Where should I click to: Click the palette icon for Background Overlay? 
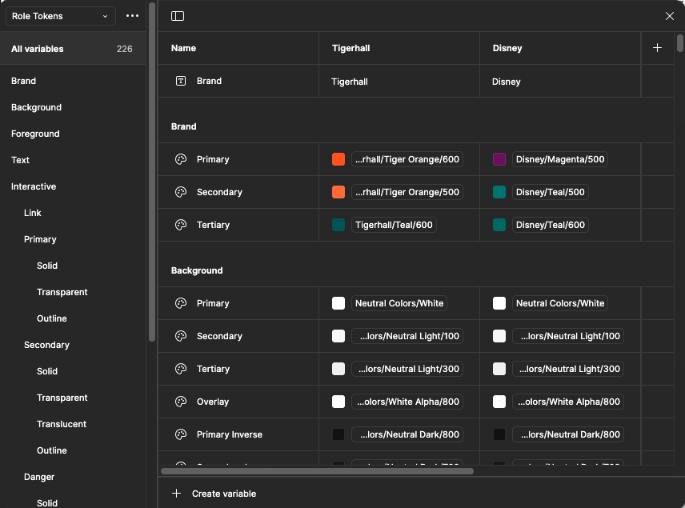[181, 402]
